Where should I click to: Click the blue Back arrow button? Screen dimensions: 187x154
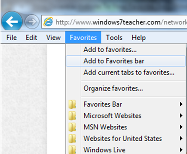pyautogui.click(x=12, y=21)
